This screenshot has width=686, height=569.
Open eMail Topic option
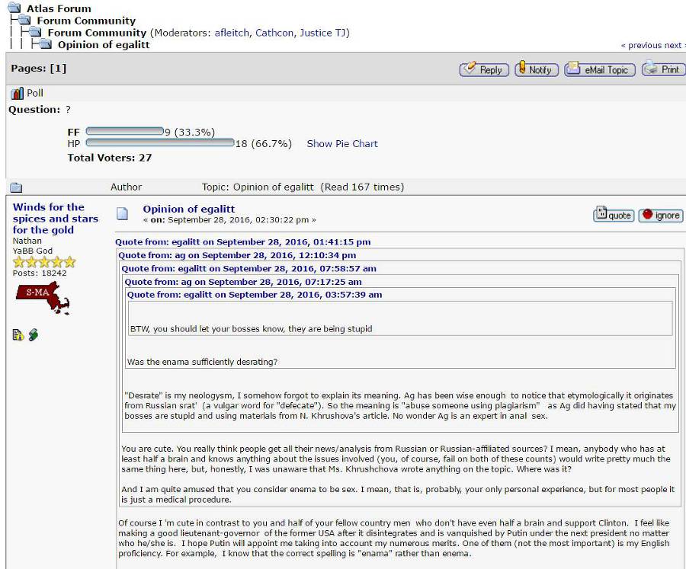click(598, 69)
